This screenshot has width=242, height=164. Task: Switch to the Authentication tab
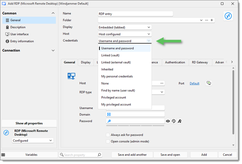pyautogui.click(x=175, y=62)
